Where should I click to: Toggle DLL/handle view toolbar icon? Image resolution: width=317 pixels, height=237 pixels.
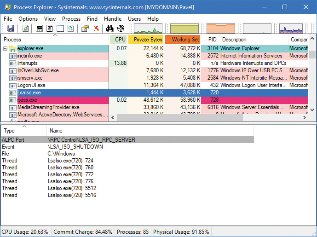pyautogui.click(x=70, y=29)
